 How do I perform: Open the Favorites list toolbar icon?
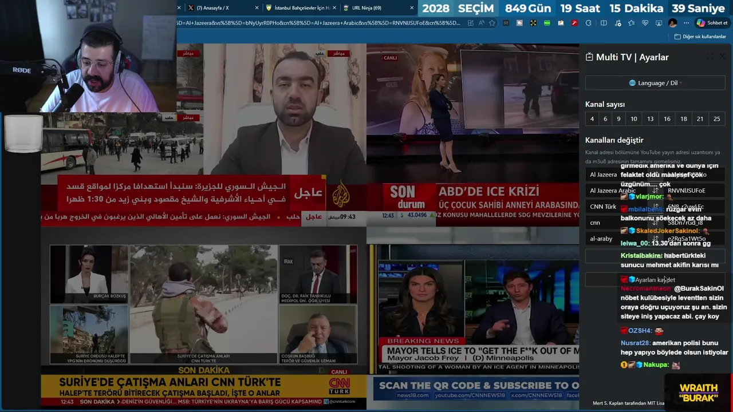[631, 23]
